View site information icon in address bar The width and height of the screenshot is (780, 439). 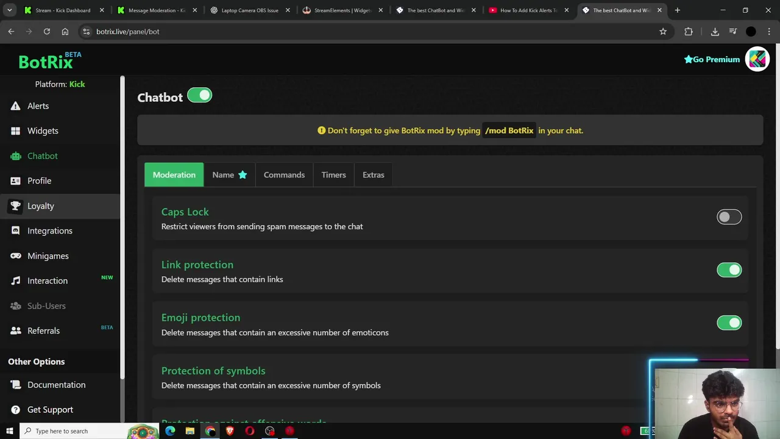click(86, 32)
